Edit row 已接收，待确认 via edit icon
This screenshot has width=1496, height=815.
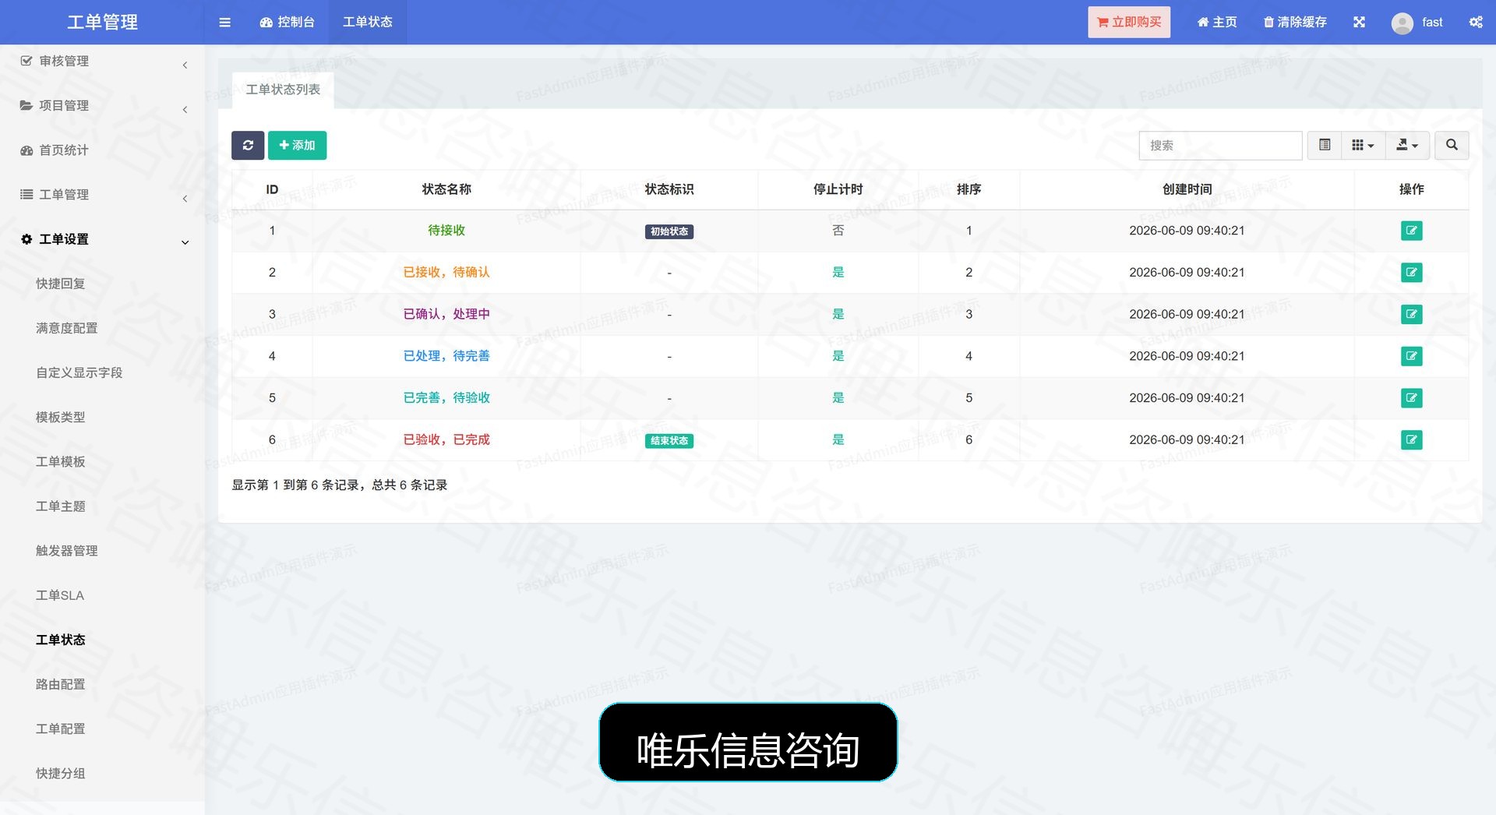1411,273
